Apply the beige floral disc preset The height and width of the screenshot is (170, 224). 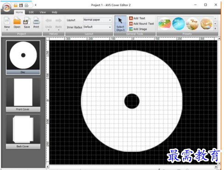(x=192, y=23)
